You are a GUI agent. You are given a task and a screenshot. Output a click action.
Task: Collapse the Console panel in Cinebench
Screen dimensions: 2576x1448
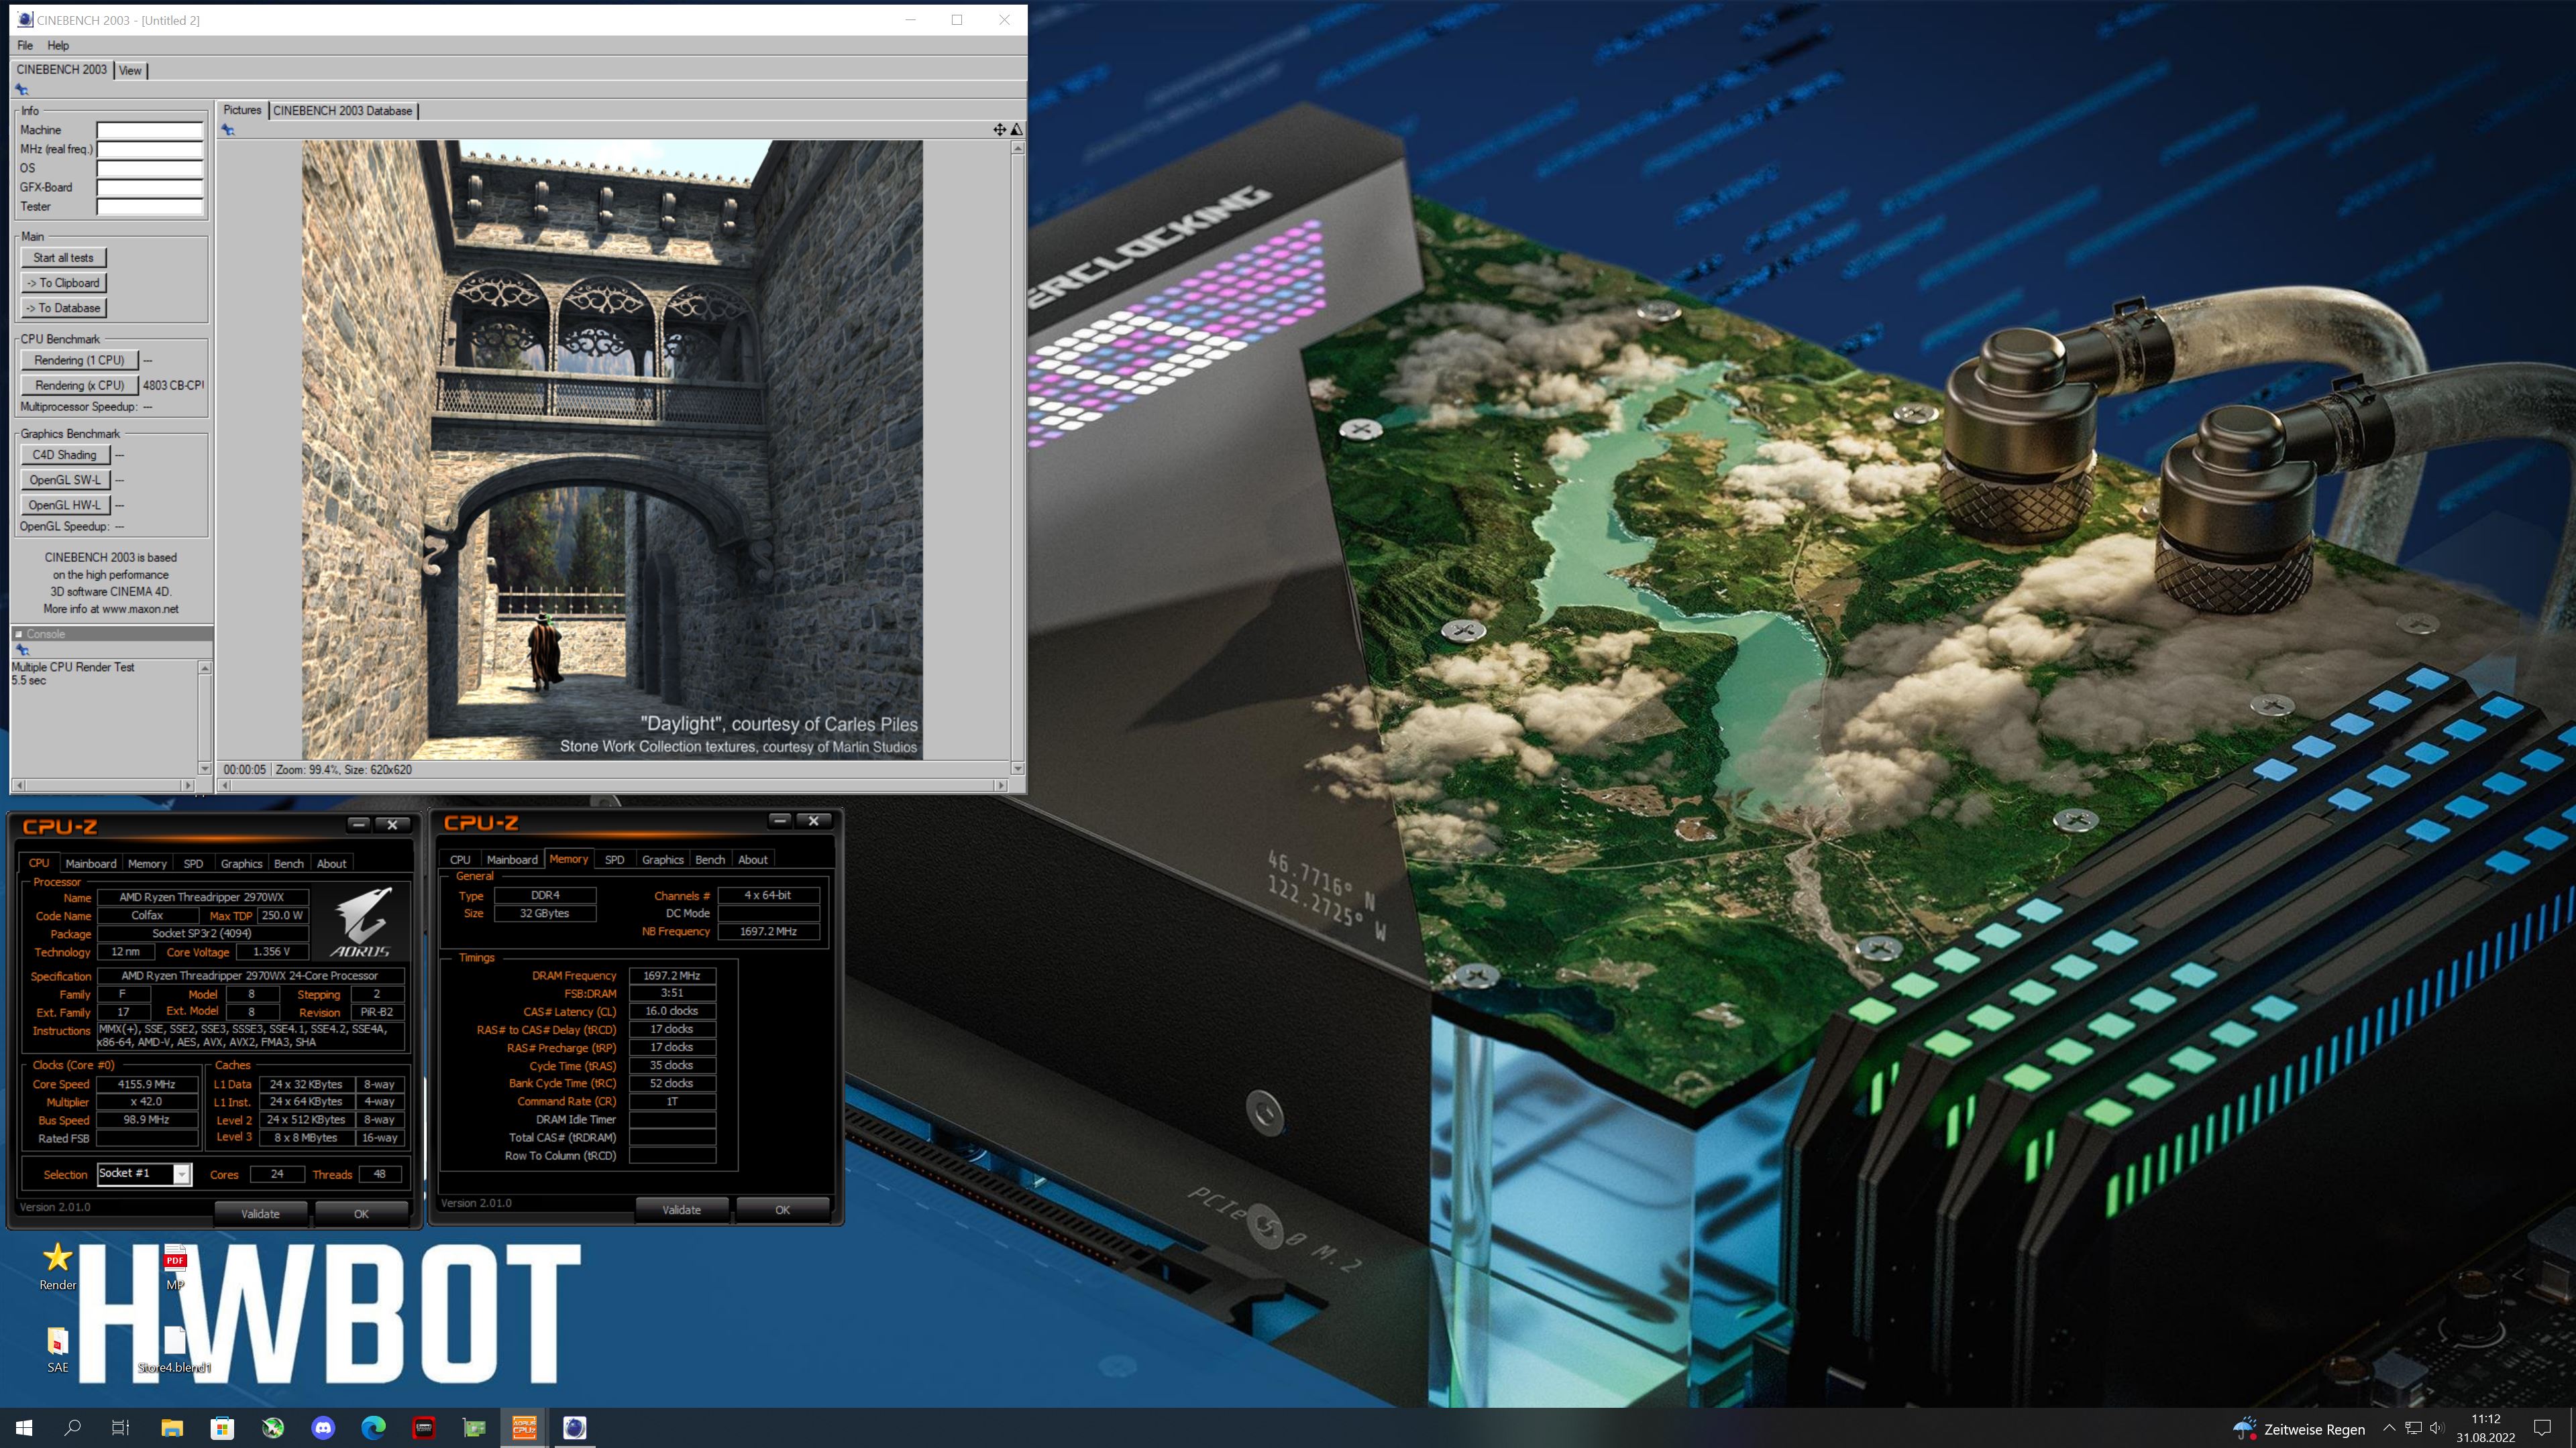pyautogui.click(x=18, y=633)
